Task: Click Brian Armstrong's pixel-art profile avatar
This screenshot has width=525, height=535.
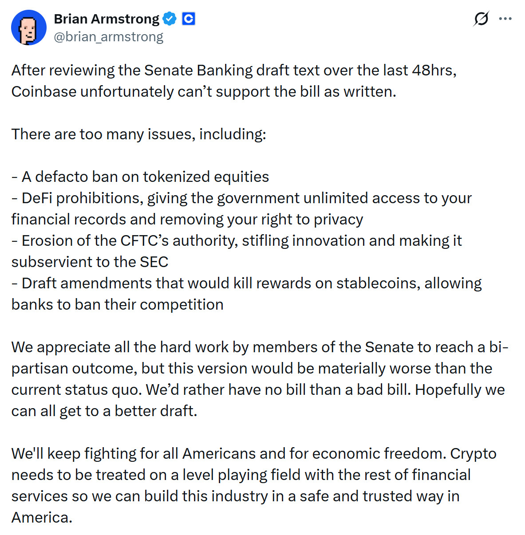Action: pos(29,28)
